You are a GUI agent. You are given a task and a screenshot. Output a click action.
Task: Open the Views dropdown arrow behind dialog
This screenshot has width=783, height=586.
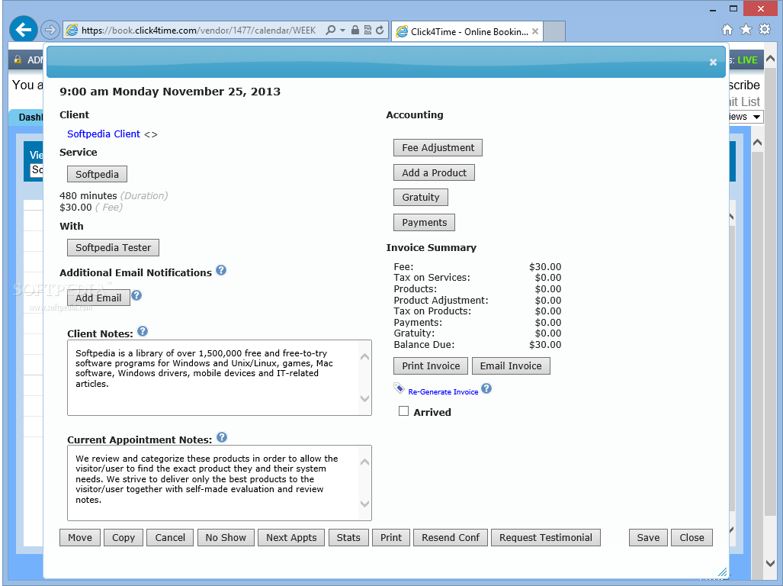pyautogui.click(x=756, y=117)
